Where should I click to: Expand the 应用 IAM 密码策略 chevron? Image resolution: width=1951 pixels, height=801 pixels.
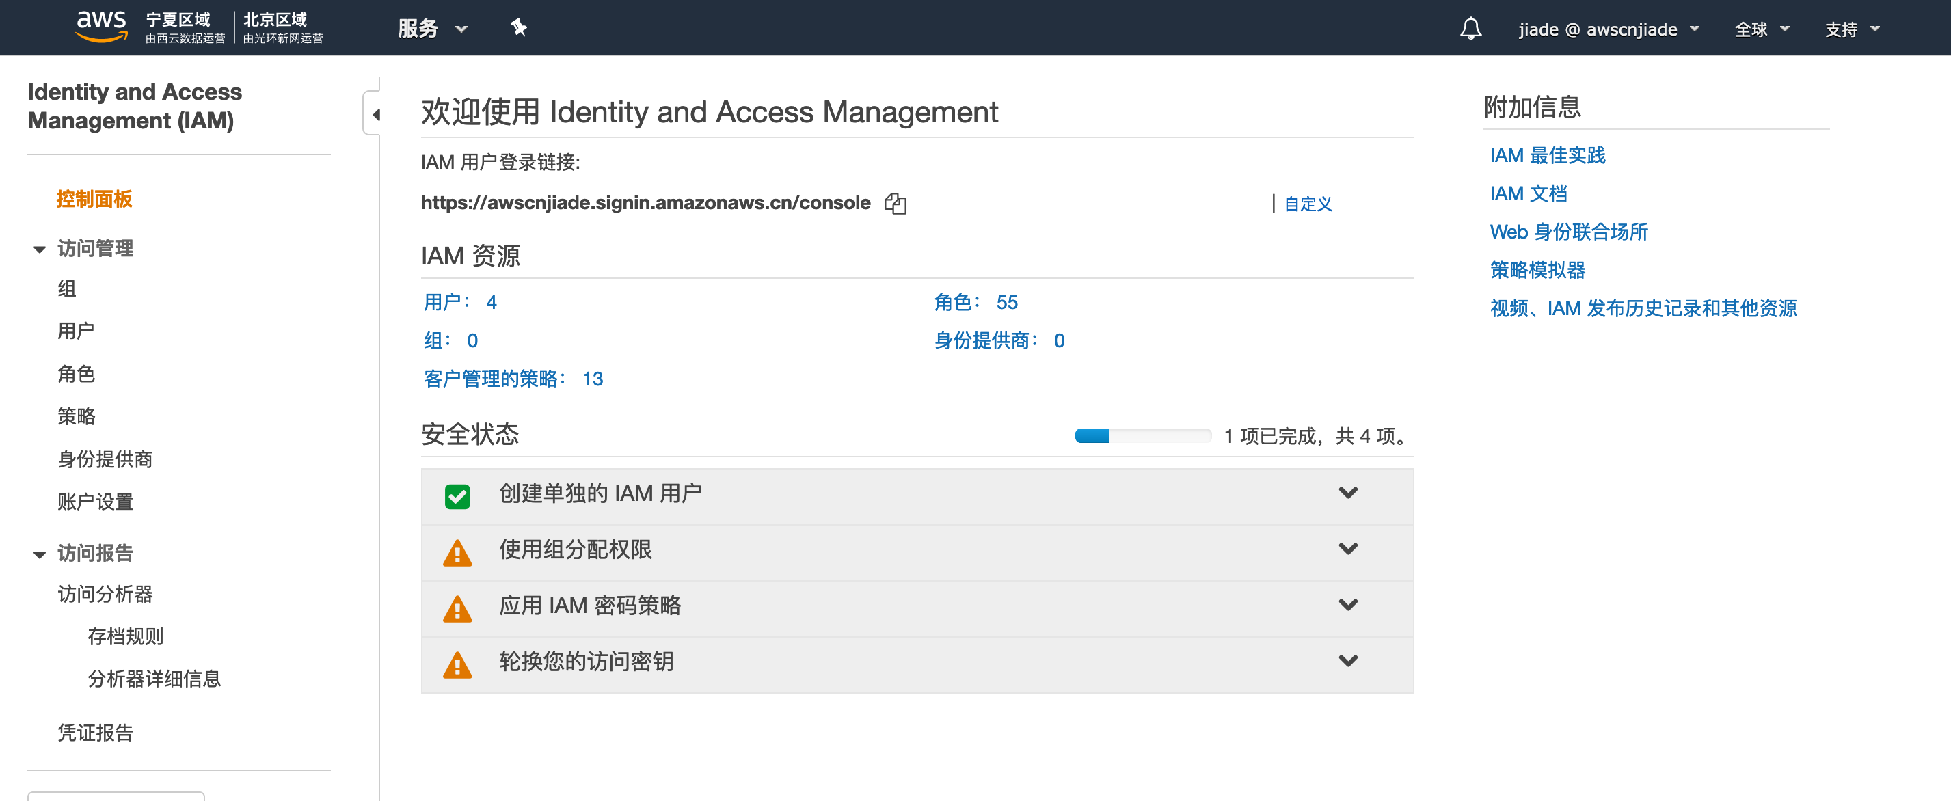(x=1347, y=605)
